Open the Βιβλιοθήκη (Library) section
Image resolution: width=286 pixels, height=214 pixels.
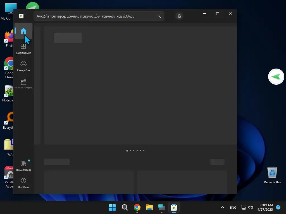tap(23, 166)
